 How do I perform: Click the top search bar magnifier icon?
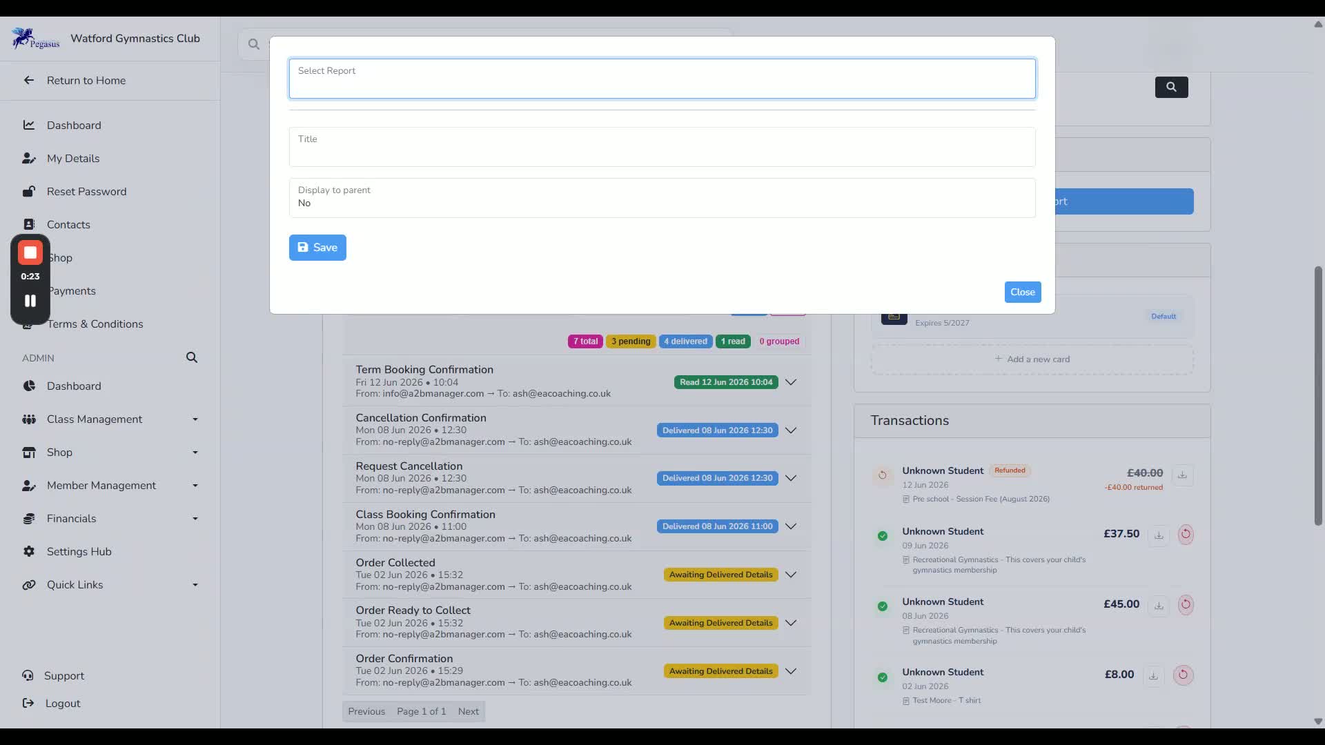pyautogui.click(x=254, y=44)
